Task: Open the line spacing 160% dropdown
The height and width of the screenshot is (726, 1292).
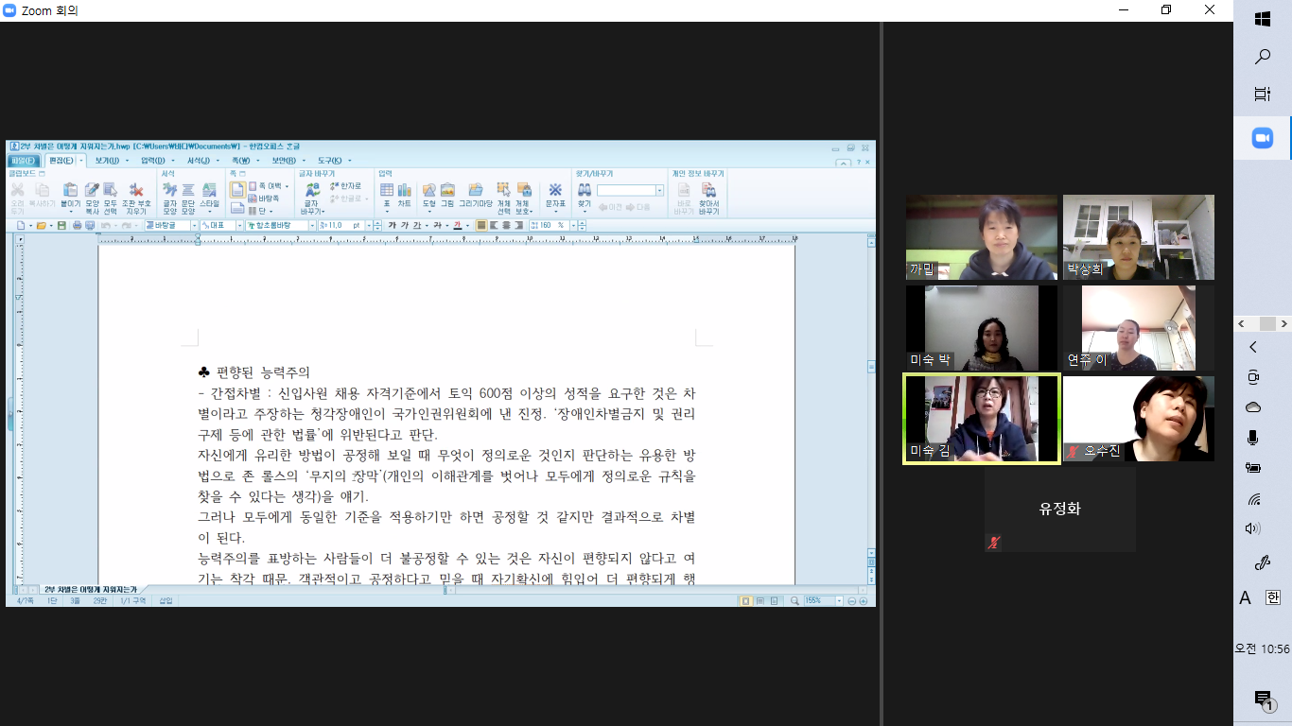Action: [572, 226]
